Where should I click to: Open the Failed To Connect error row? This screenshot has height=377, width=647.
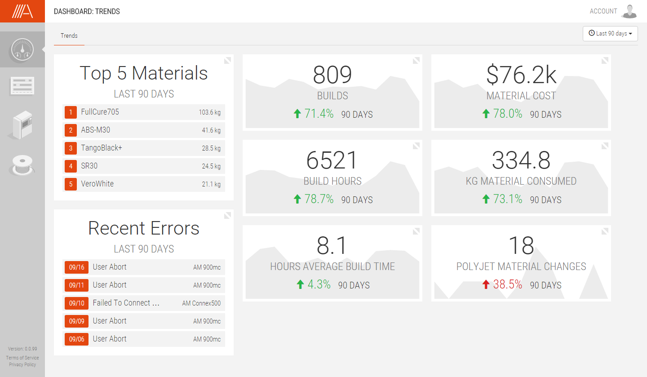pos(144,303)
